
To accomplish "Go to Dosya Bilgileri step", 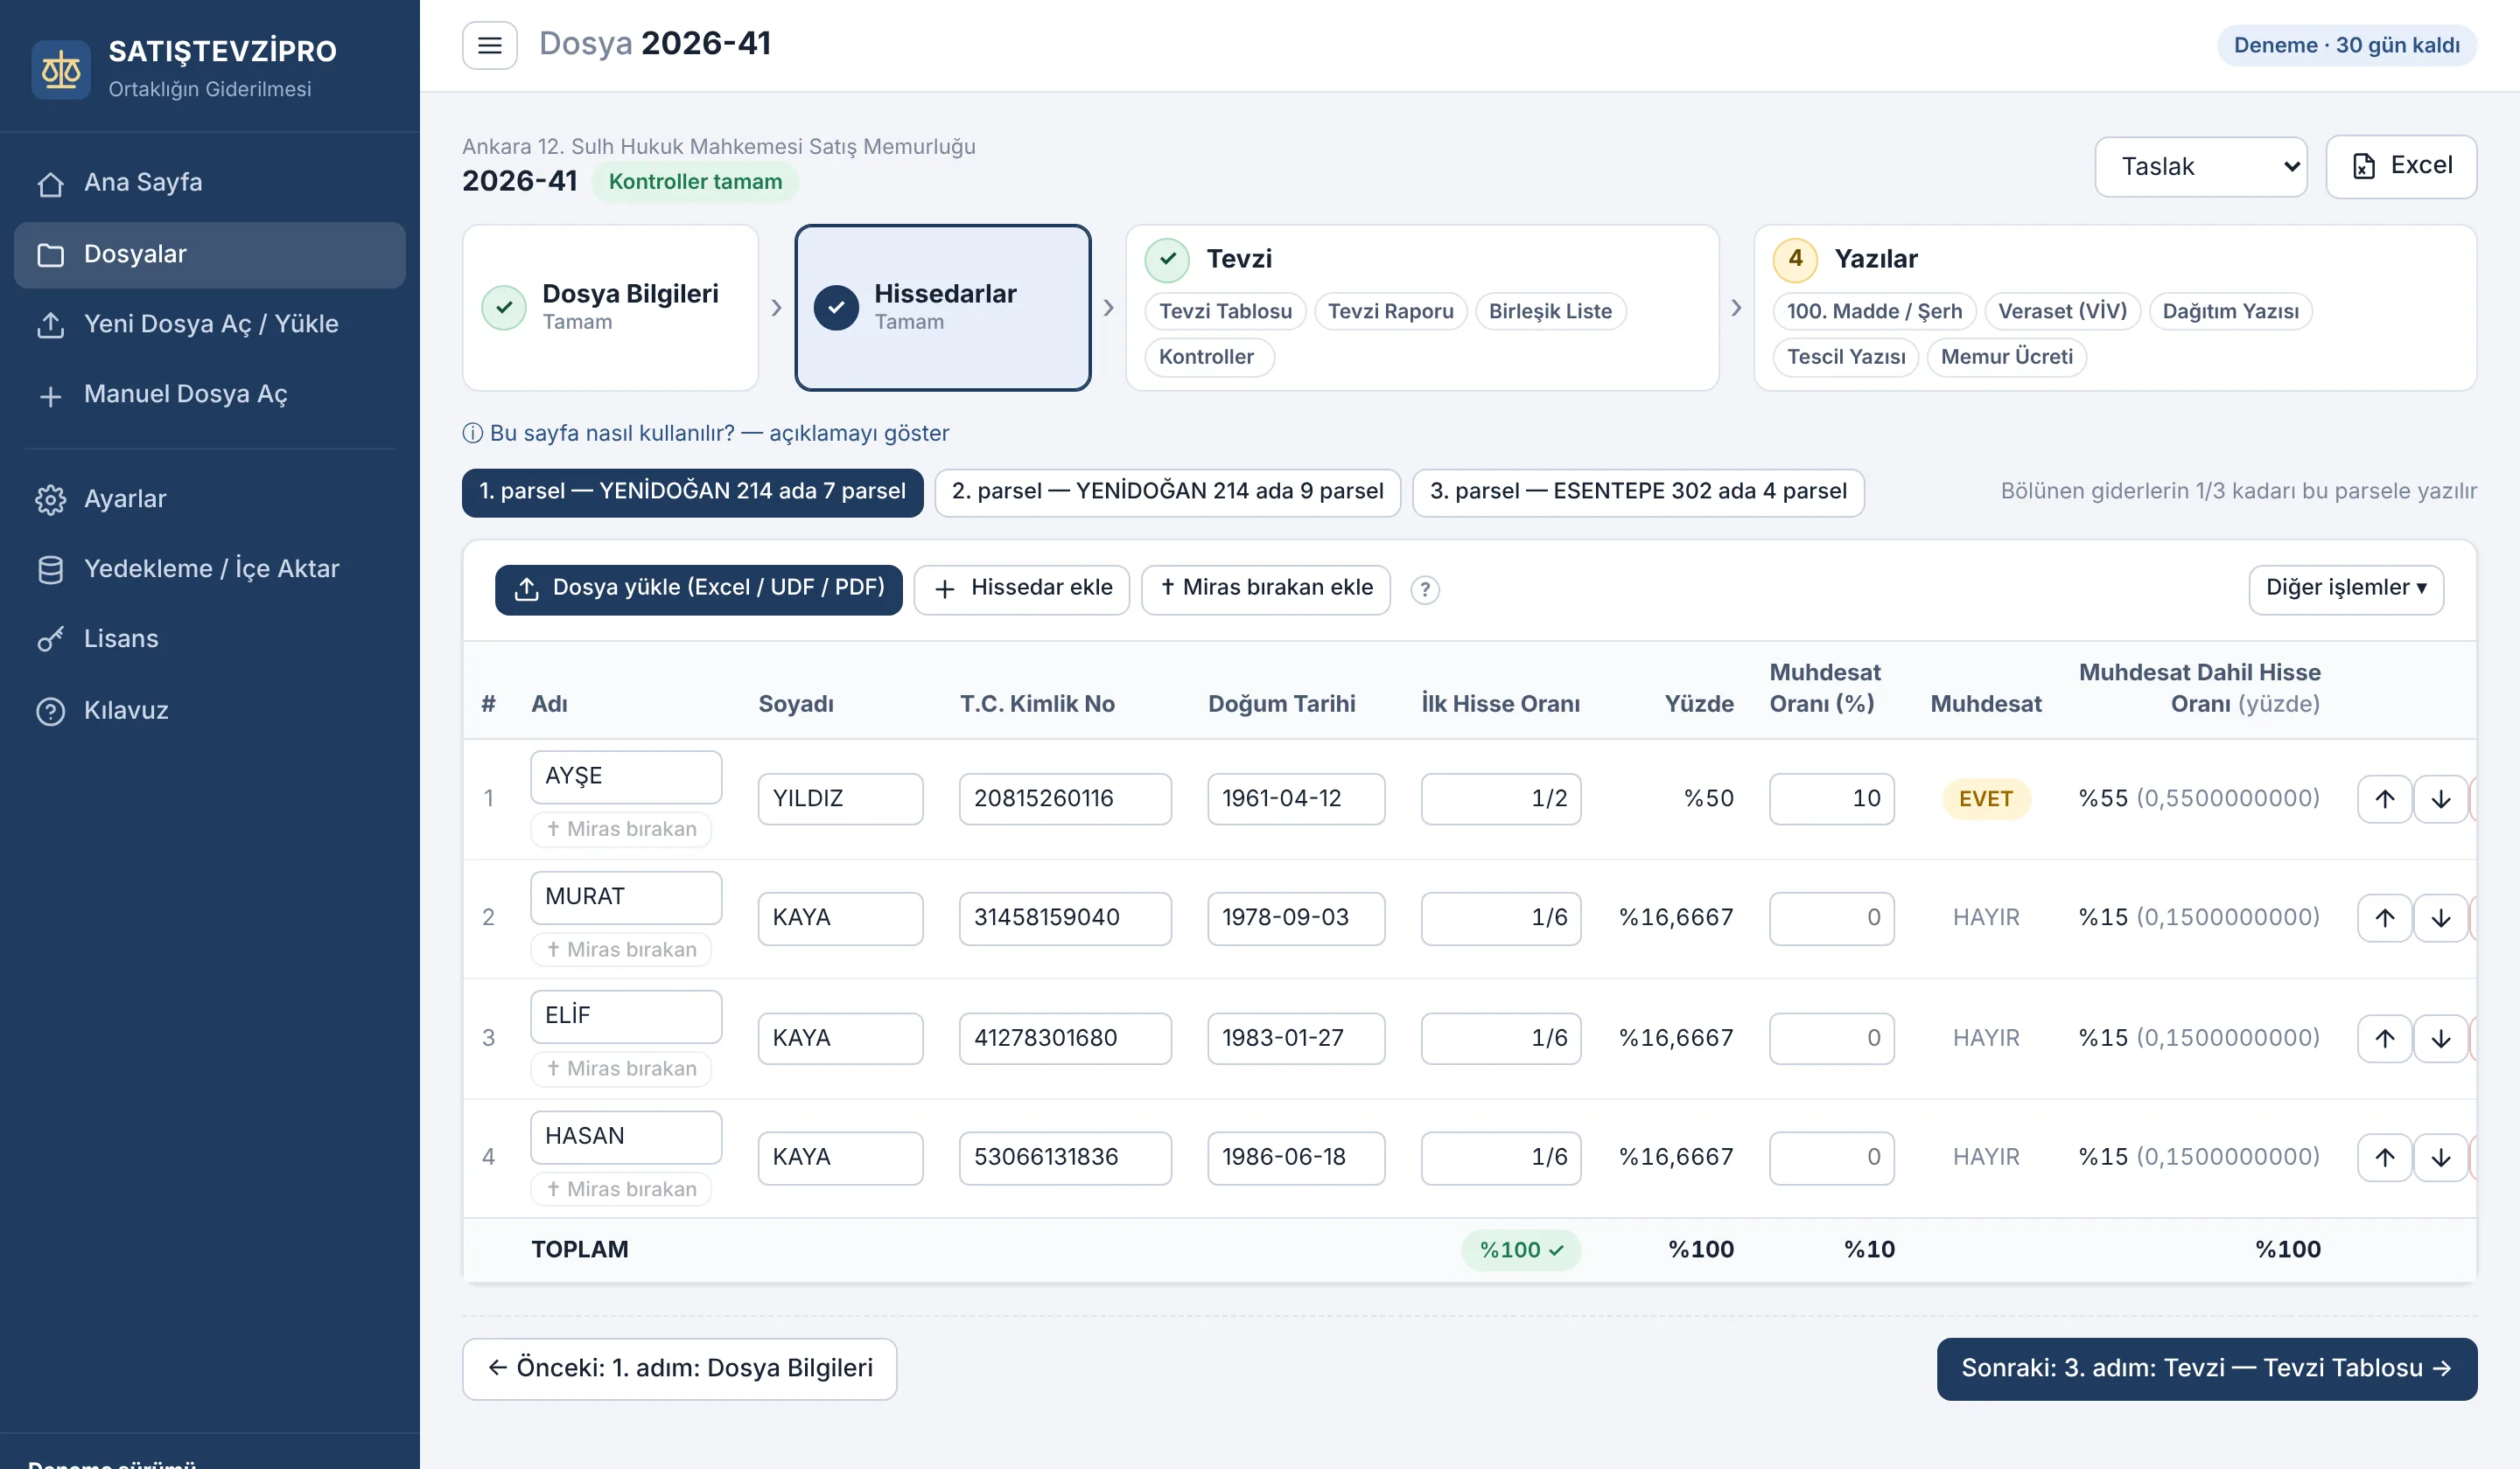I will click(610, 307).
